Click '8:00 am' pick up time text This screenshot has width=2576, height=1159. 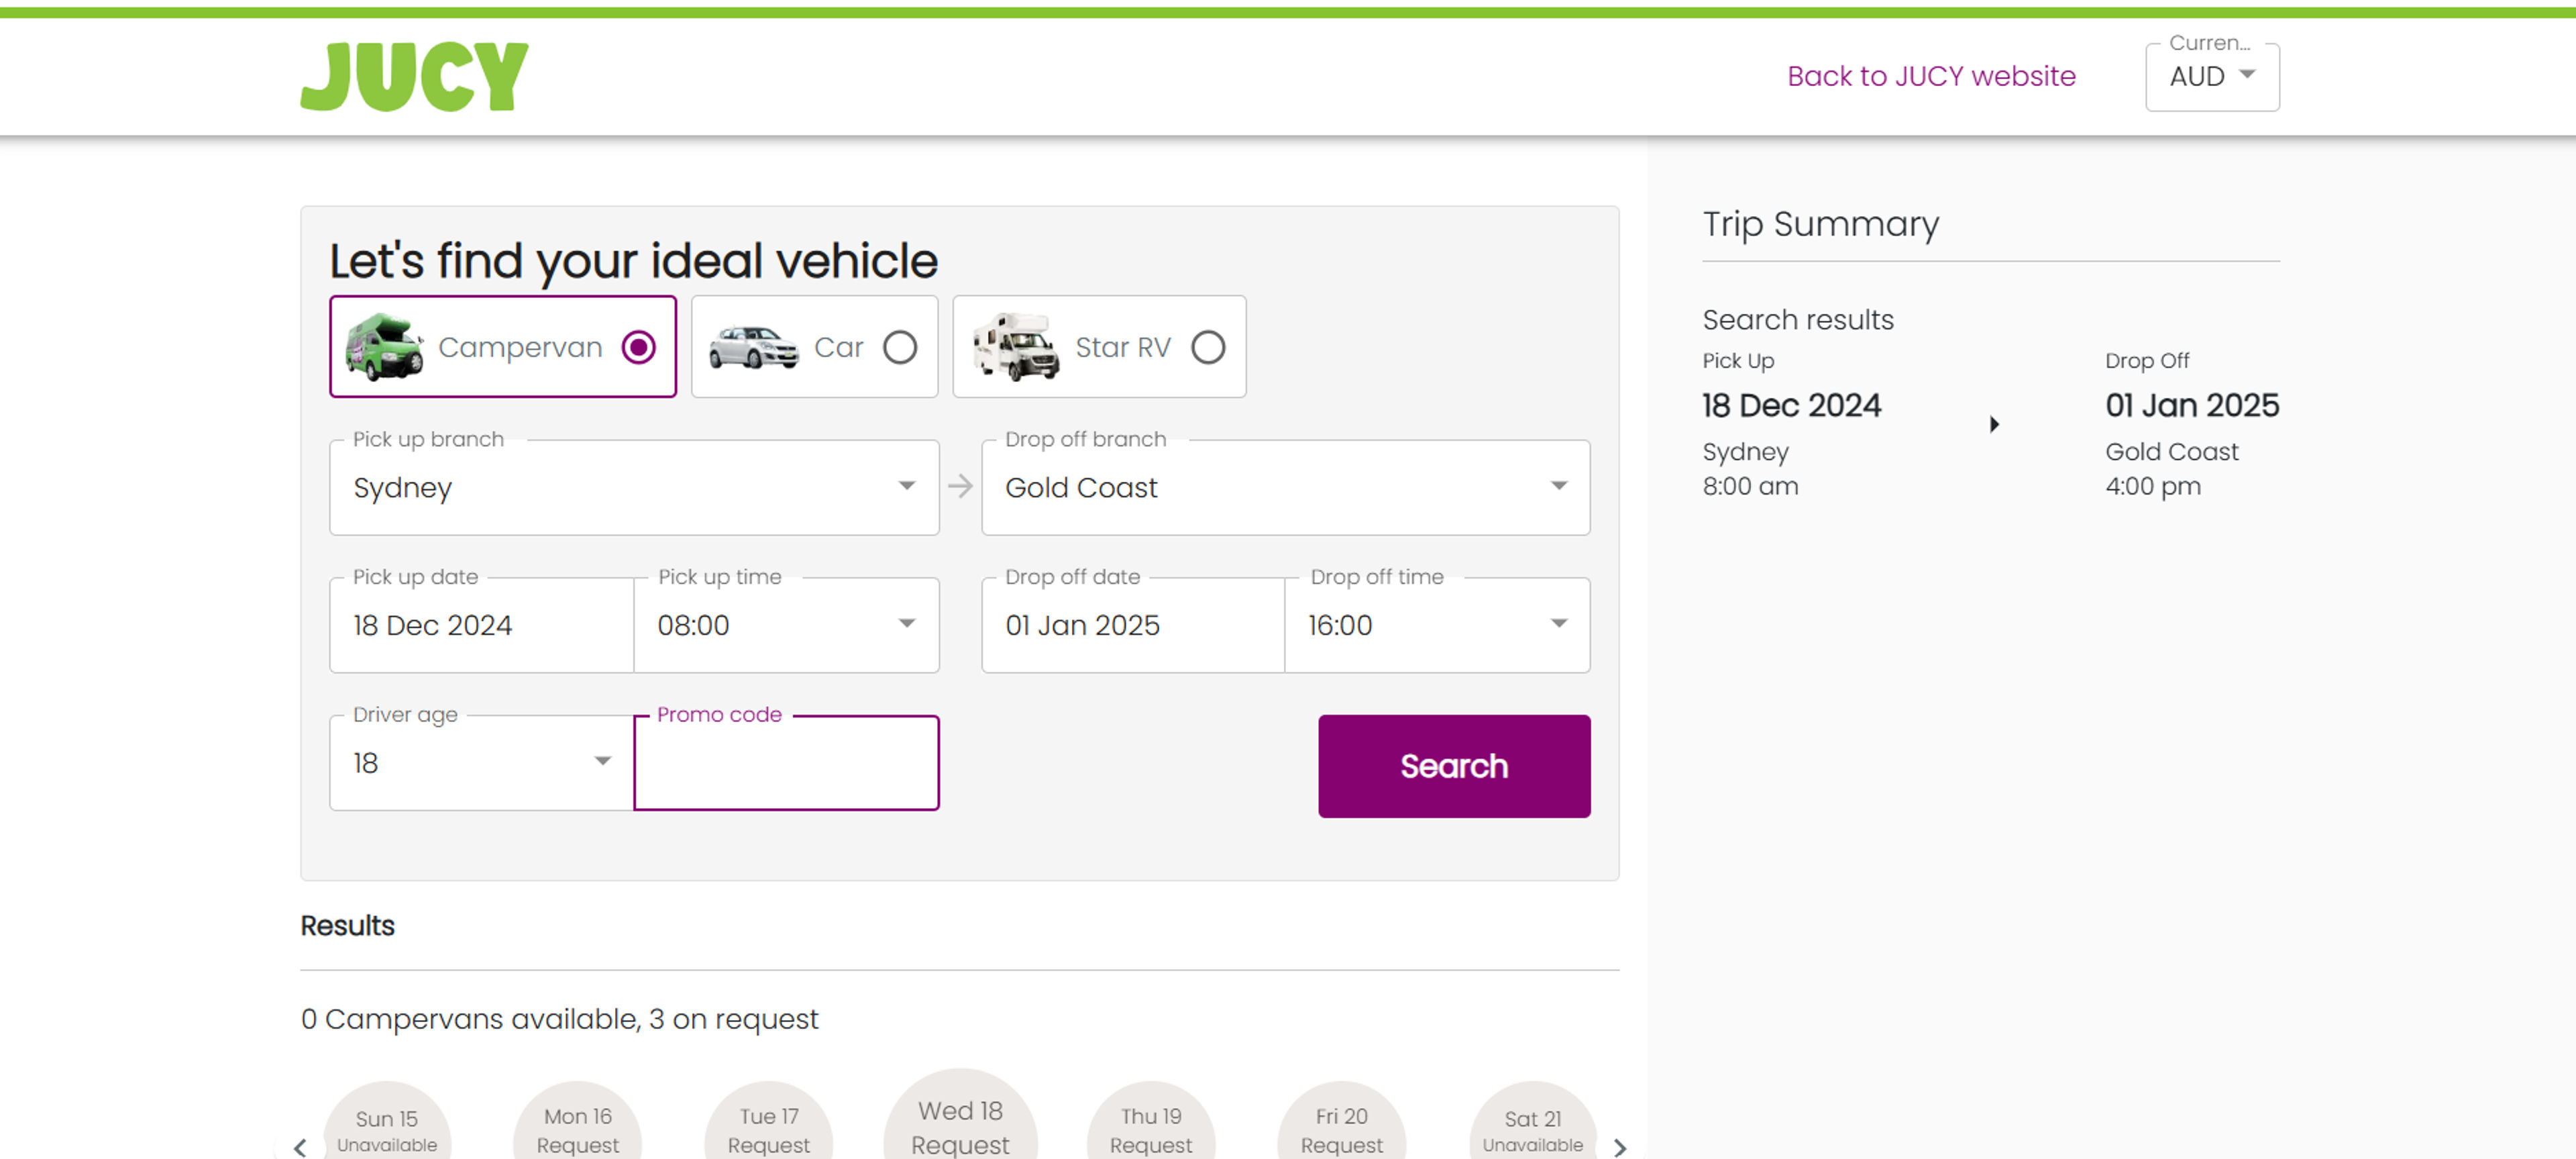coord(1750,486)
